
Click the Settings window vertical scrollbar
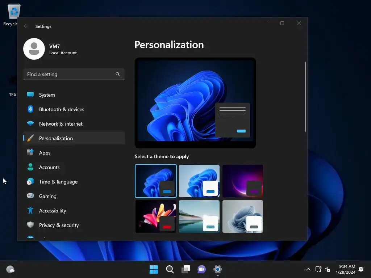pos(305,97)
